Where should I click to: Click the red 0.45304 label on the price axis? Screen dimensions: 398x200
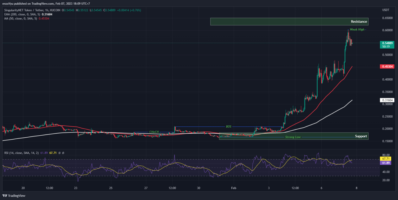tap(387, 66)
